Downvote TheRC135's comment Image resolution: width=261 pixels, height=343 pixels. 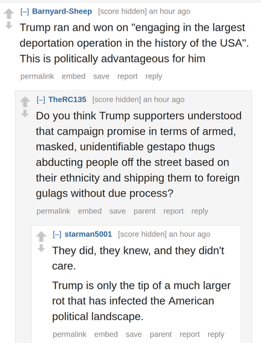click(25, 114)
